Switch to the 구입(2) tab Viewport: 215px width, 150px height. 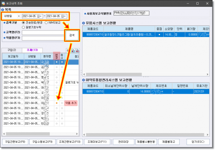tap(11, 50)
